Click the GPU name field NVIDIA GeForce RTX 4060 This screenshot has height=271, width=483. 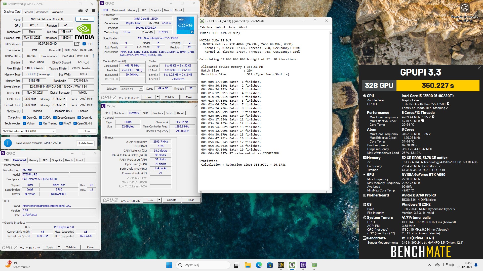(x=48, y=19)
